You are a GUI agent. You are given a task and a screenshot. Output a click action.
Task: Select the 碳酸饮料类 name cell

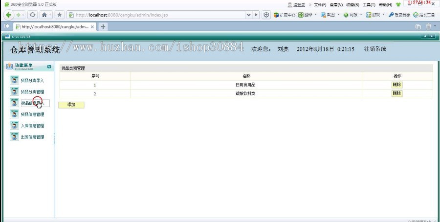click(246, 93)
